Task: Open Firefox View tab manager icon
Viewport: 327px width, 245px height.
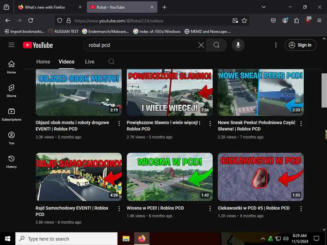Action: 6,7
